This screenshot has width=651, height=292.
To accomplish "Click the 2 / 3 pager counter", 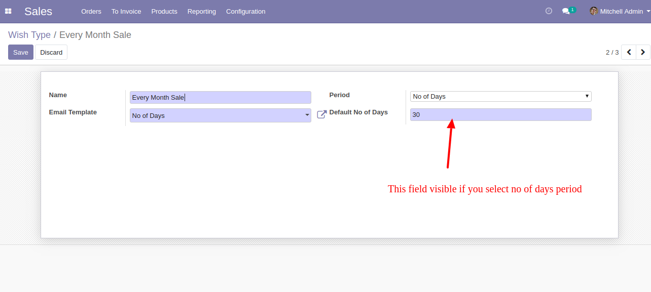I will [612, 52].
